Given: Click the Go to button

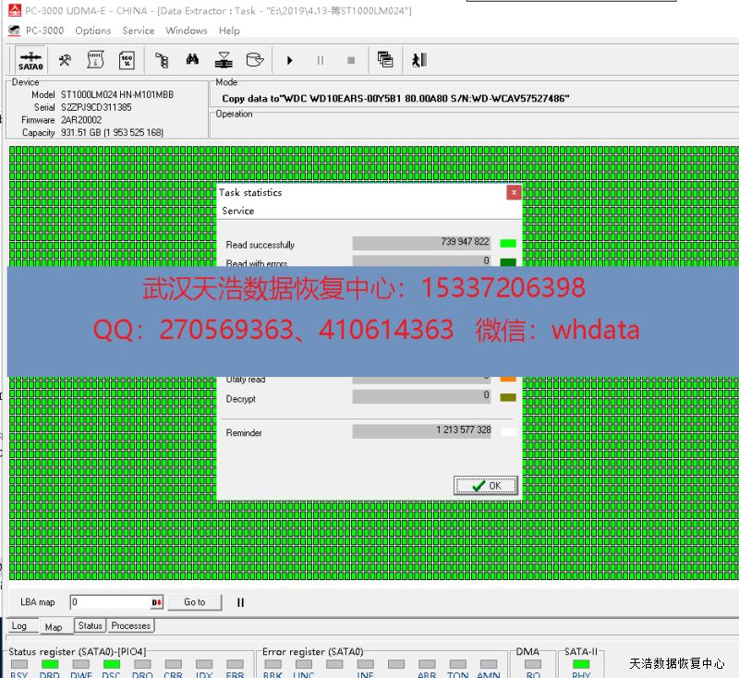Looking at the screenshot, I should point(195,602).
